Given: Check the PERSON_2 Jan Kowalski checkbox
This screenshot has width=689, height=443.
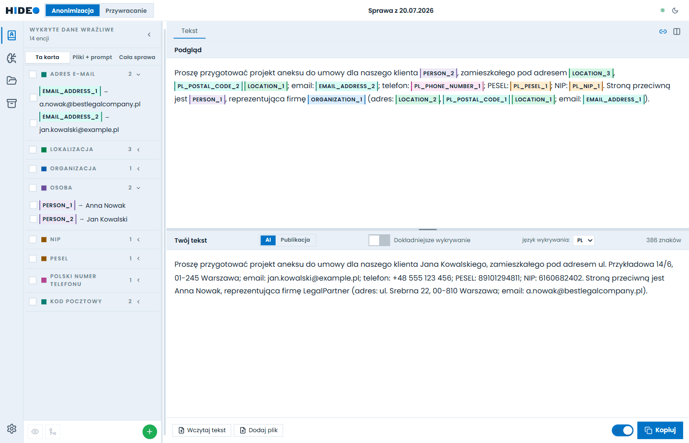Looking at the screenshot, I should click(x=33, y=219).
